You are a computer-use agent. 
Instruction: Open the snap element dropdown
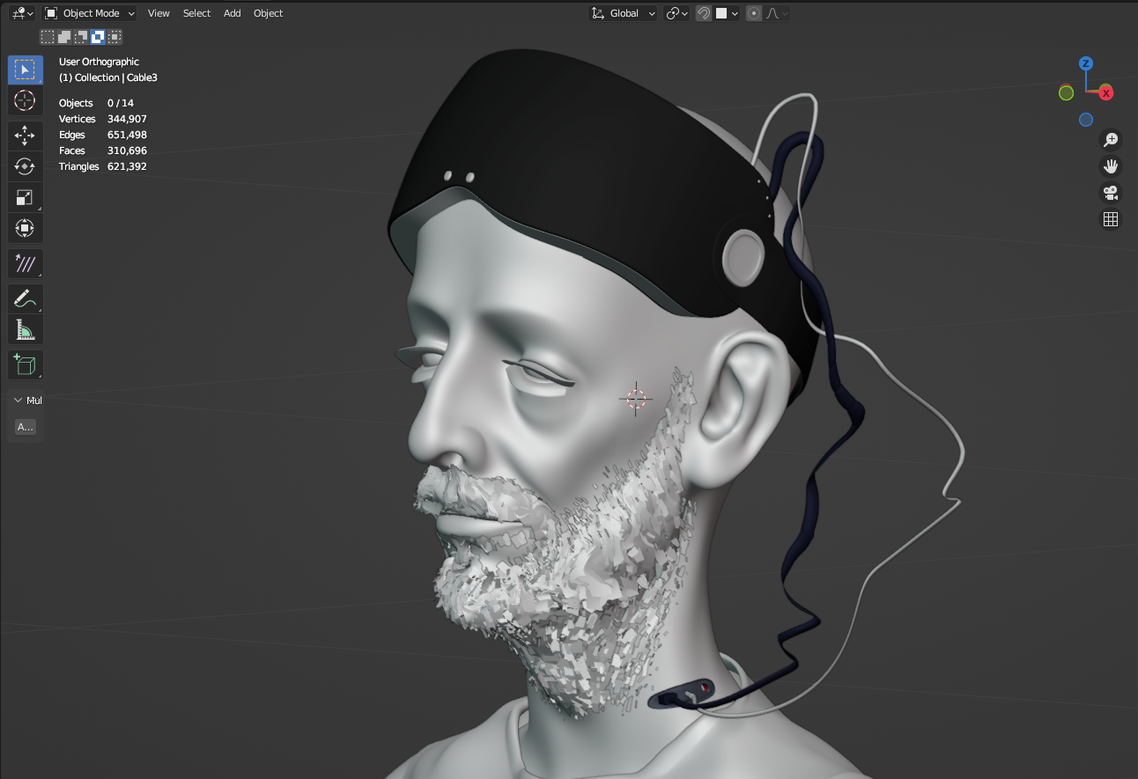pos(727,13)
